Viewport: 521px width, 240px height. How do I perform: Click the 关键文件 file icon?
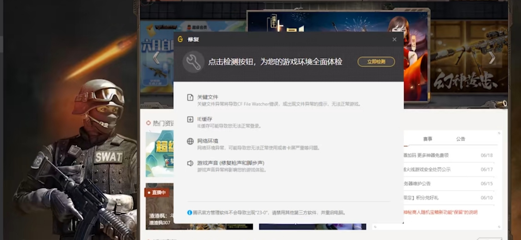pos(190,97)
